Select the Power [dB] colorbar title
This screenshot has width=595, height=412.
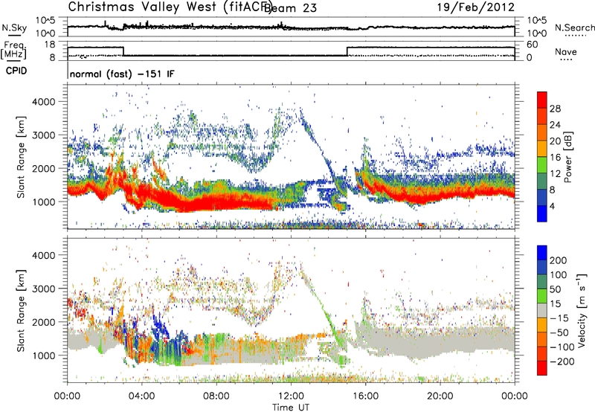click(x=568, y=157)
